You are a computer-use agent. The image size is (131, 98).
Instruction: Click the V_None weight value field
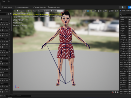pos(130,20)
